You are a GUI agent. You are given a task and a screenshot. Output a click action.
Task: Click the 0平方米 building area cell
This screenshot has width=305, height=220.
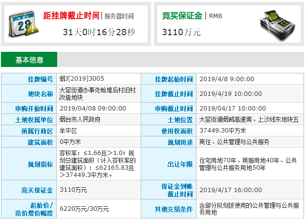tap(99, 142)
